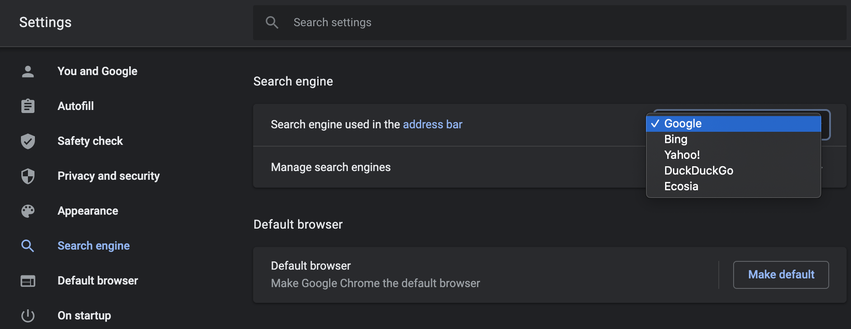The image size is (851, 329).
Task: Go to the Appearance settings section
Action: point(88,211)
